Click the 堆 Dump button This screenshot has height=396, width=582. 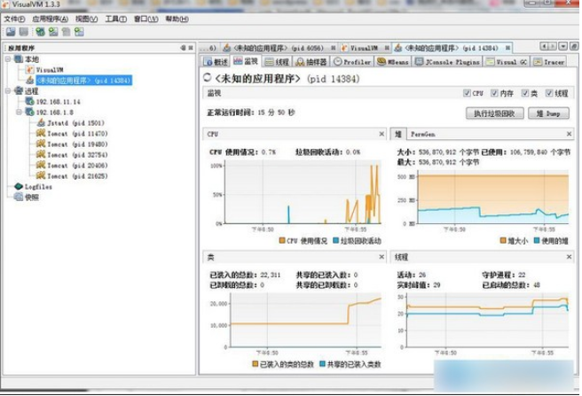[x=548, y=113]
